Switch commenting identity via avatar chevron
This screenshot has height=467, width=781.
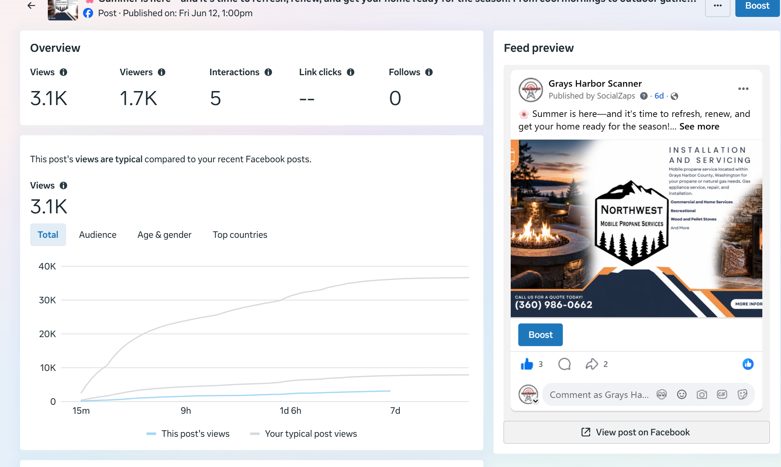(x=536, y=401)
